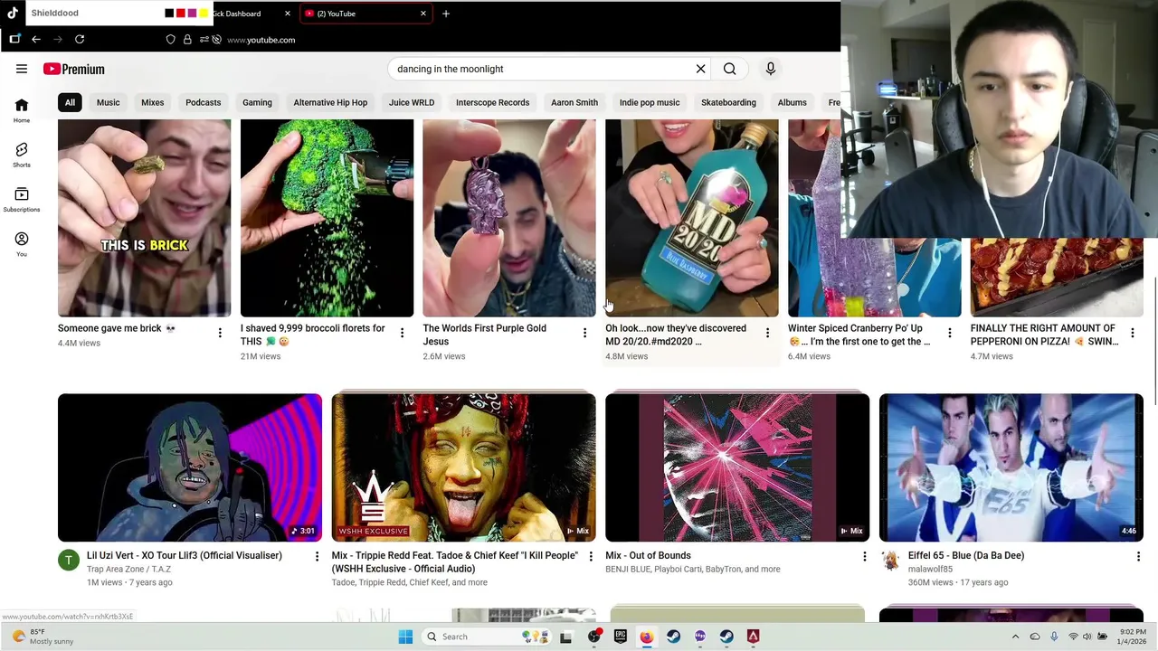Reload the current page
This screenshot has width=1158, height=651.
(80, 40)
